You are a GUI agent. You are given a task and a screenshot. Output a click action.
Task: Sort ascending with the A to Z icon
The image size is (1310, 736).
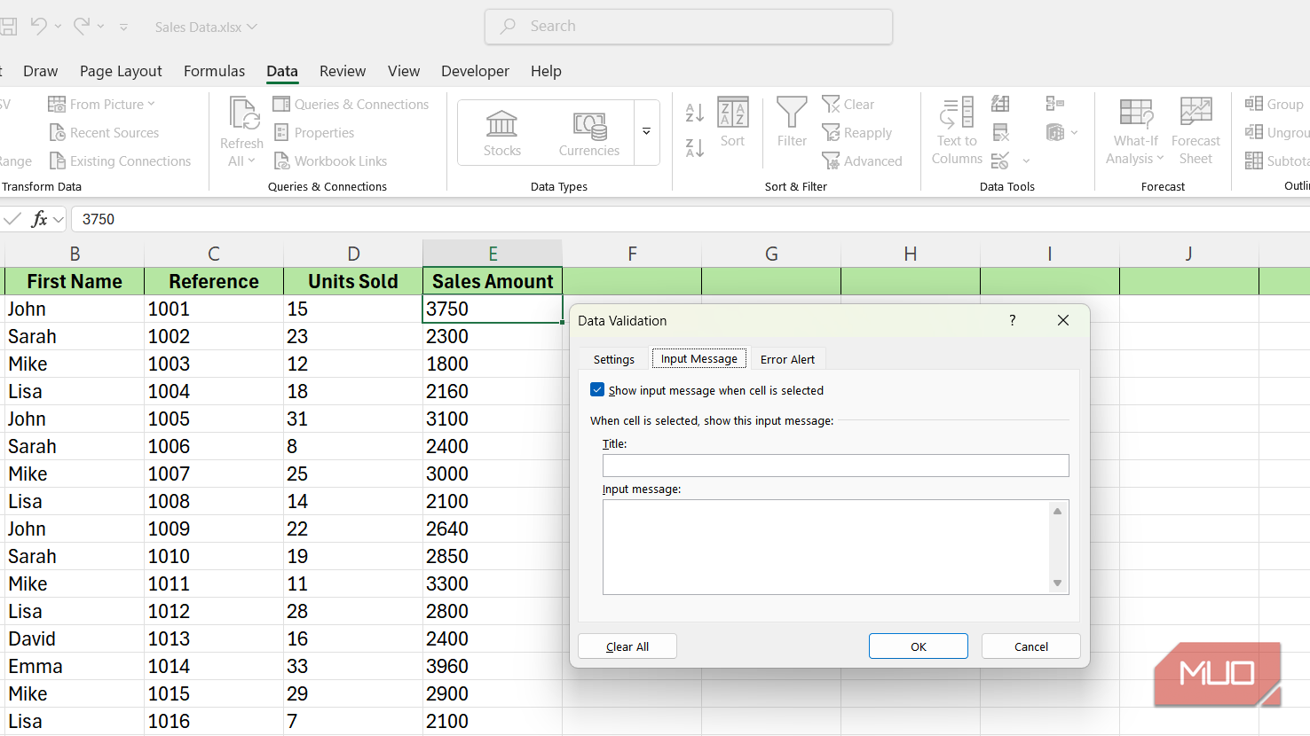(695, 113)
